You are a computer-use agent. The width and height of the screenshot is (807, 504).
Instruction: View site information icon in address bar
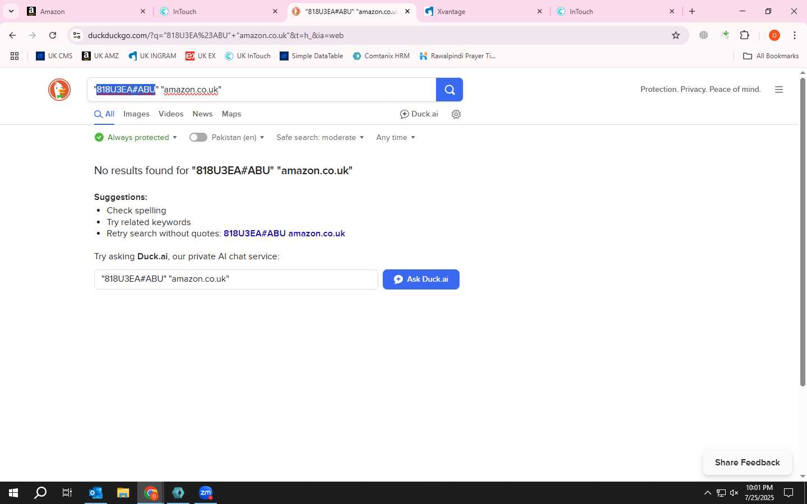[x=77, y=35]
